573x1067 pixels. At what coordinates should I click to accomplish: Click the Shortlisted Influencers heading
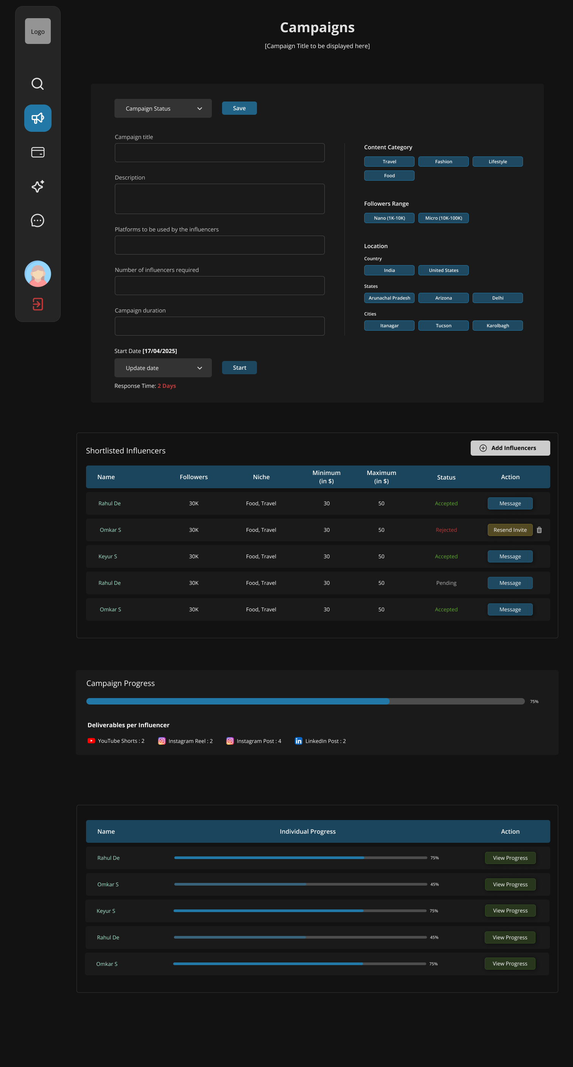(x=125, y=451)
